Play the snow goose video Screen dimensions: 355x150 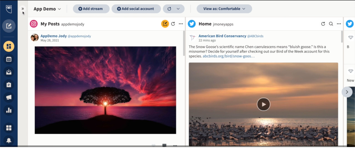[263, 104]
